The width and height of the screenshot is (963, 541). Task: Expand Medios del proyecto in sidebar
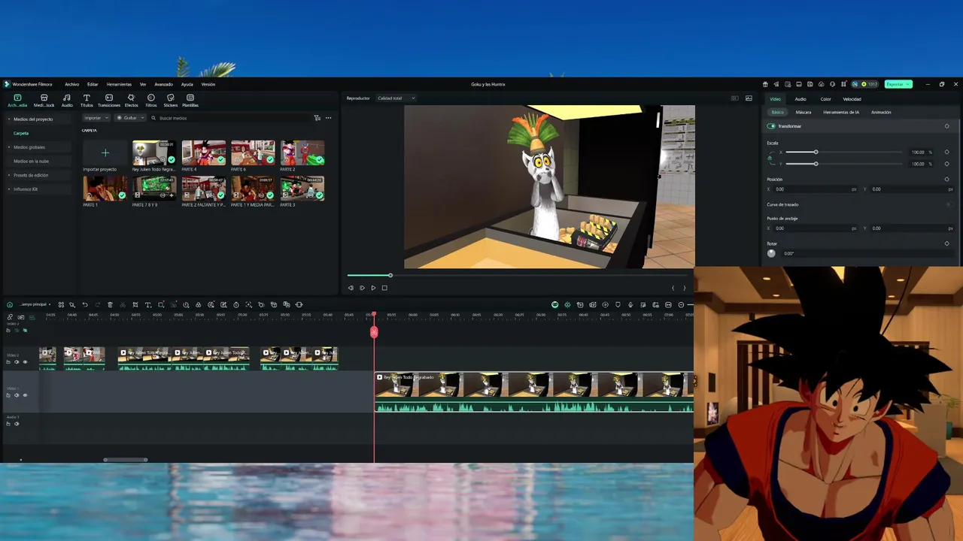tap(9, 119)
